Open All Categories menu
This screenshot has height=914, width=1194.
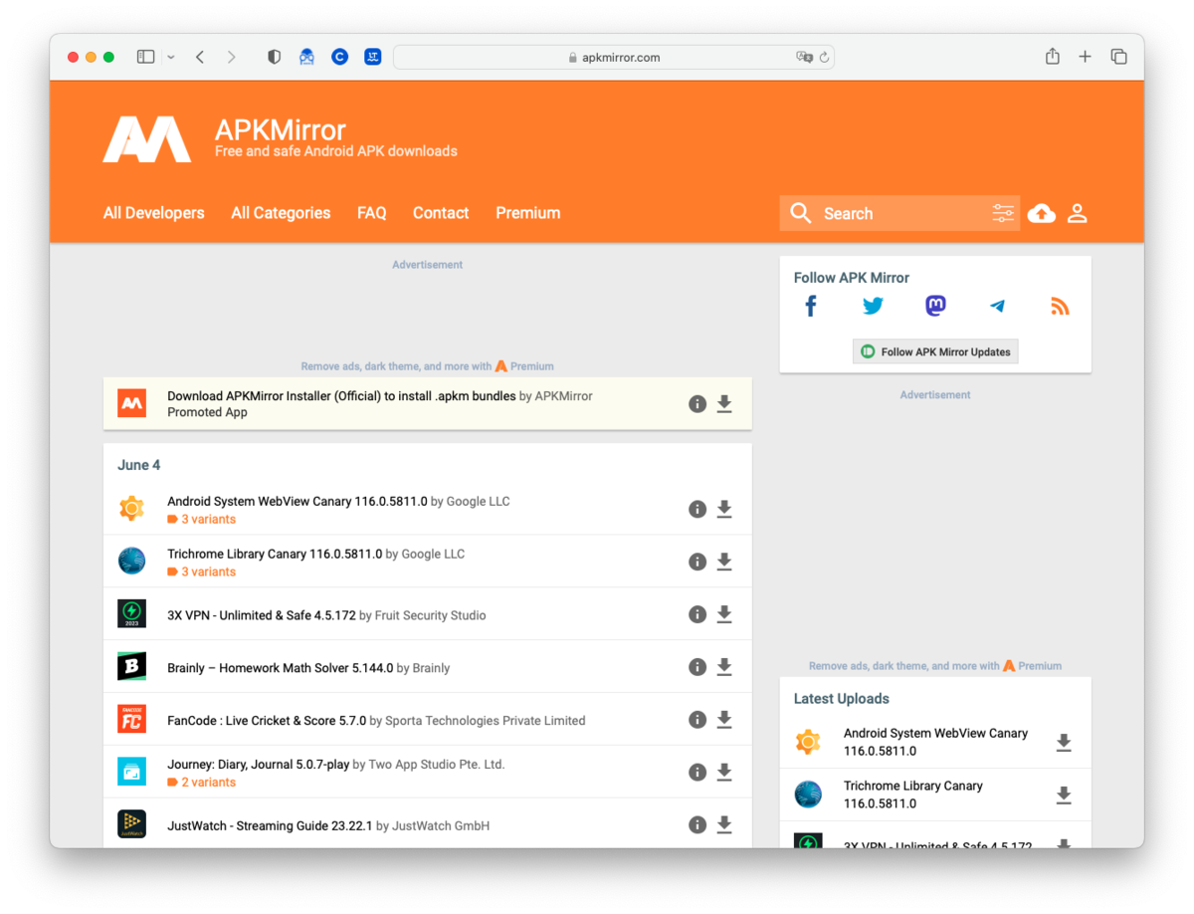[x=281, y=213]
